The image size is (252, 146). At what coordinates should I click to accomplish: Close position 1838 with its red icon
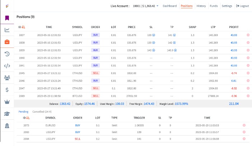click(248, 42)
